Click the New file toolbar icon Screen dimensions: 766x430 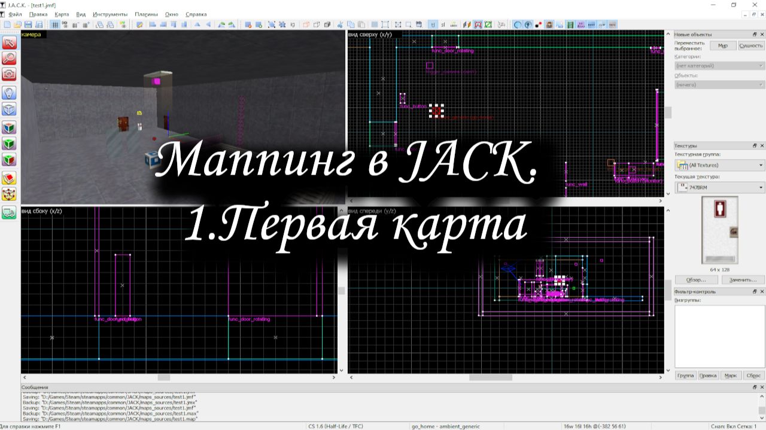point(7,25)
